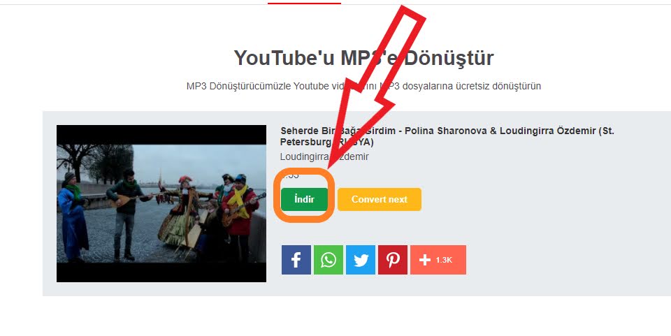Click the video duration text above İndir
671x336 pixels.
(x=290, y=175)
